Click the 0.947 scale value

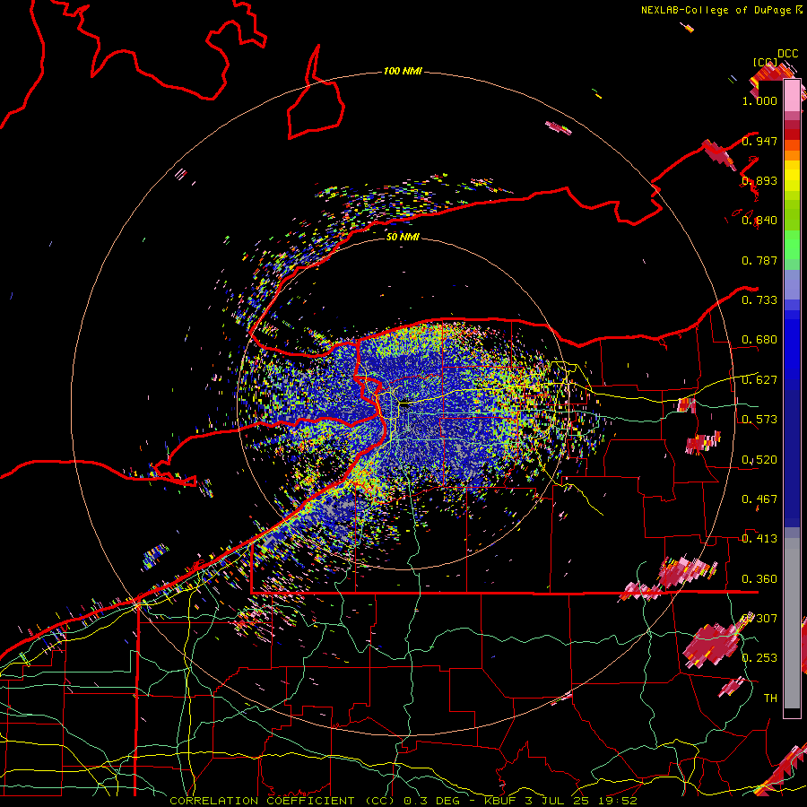(x=759, y=141)
